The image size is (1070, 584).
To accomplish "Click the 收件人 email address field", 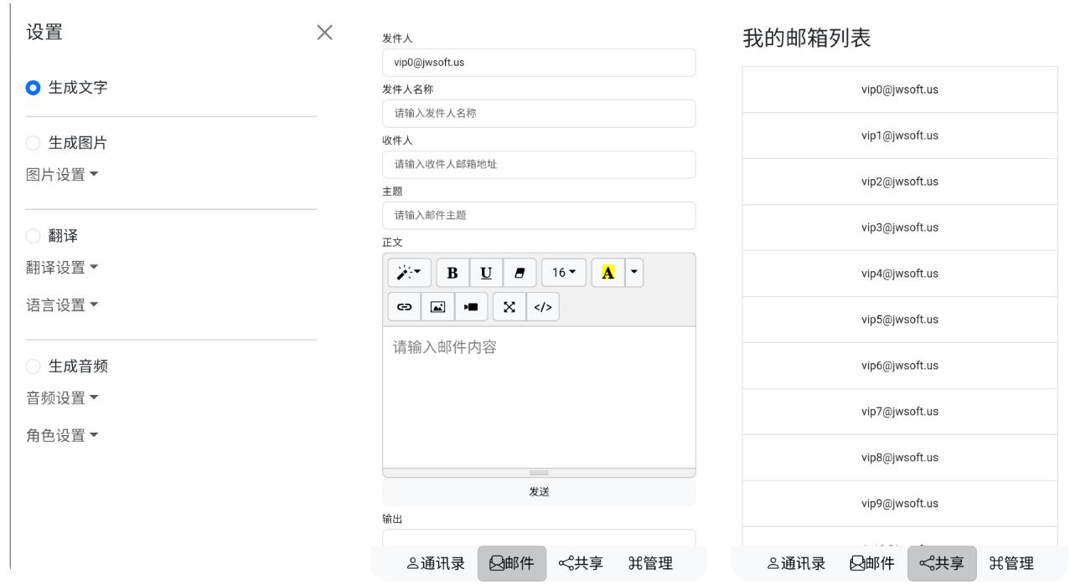I will coord(539,164).
